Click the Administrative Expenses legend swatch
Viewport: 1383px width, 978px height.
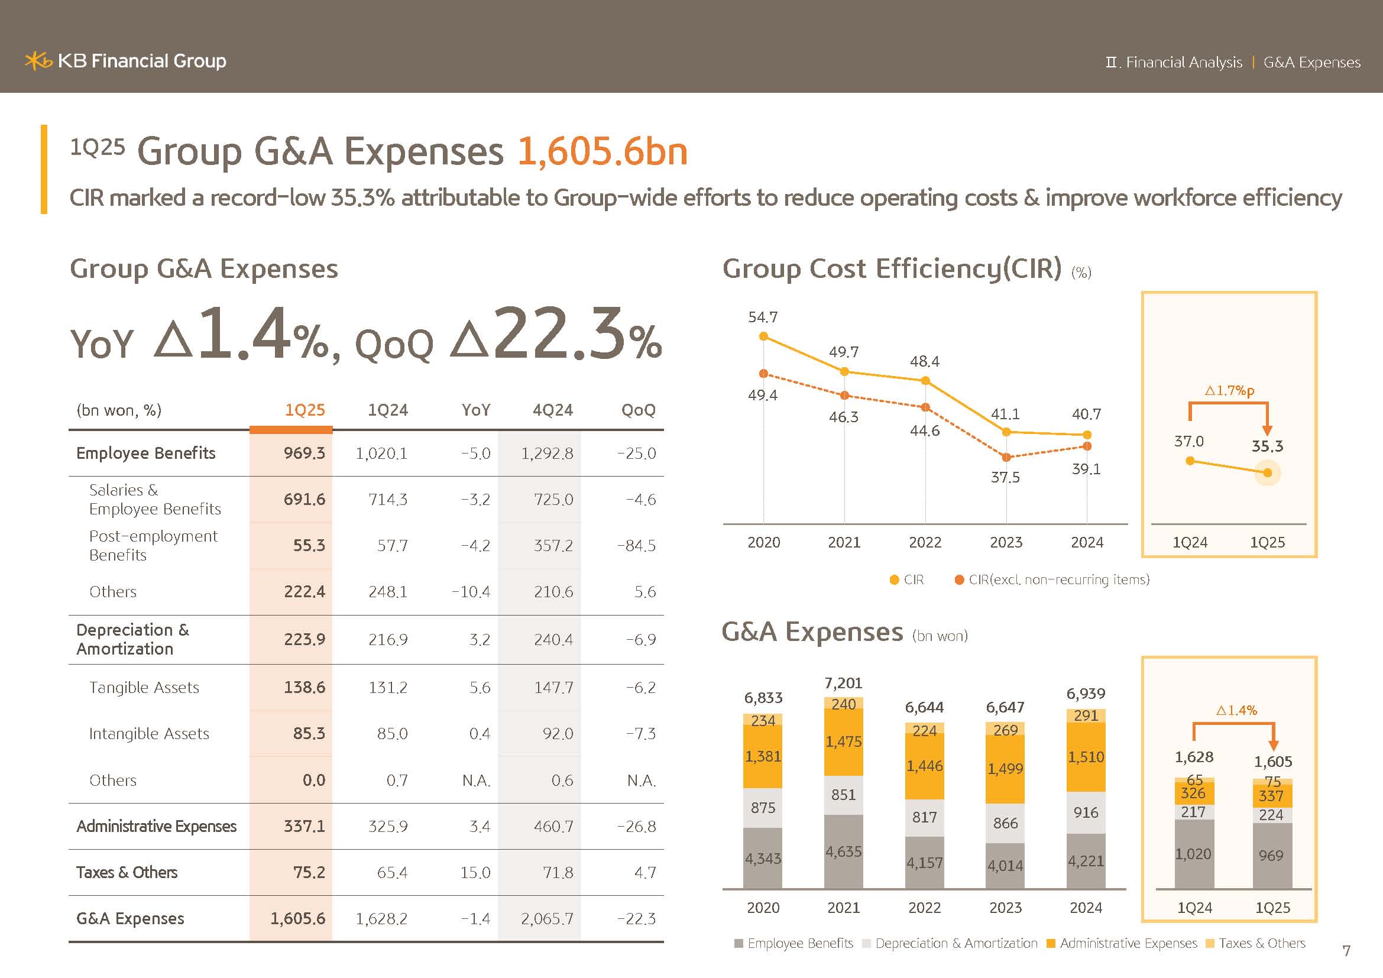coord(1051,944)
